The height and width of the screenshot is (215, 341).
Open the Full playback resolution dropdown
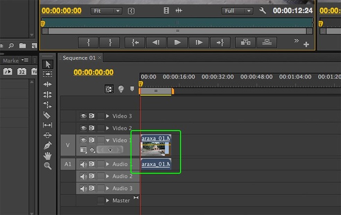[237, 11]
